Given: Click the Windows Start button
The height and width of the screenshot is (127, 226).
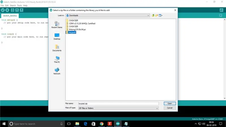Looking at the screenshot, I should point(4,124).
